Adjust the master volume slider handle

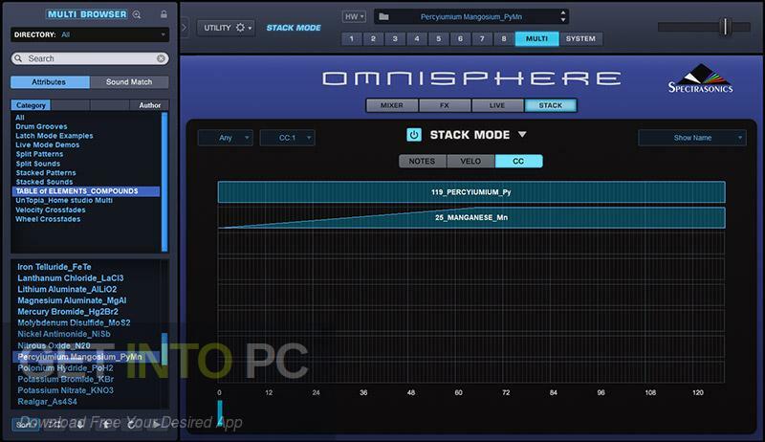(x=726, y=27)
